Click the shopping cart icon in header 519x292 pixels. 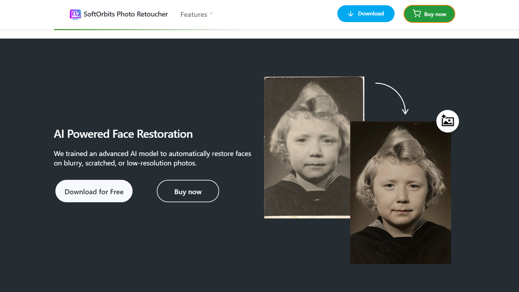pos(417,14)
